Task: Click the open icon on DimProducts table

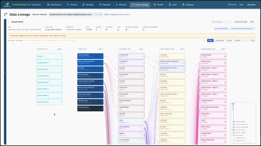Action: 102,102
